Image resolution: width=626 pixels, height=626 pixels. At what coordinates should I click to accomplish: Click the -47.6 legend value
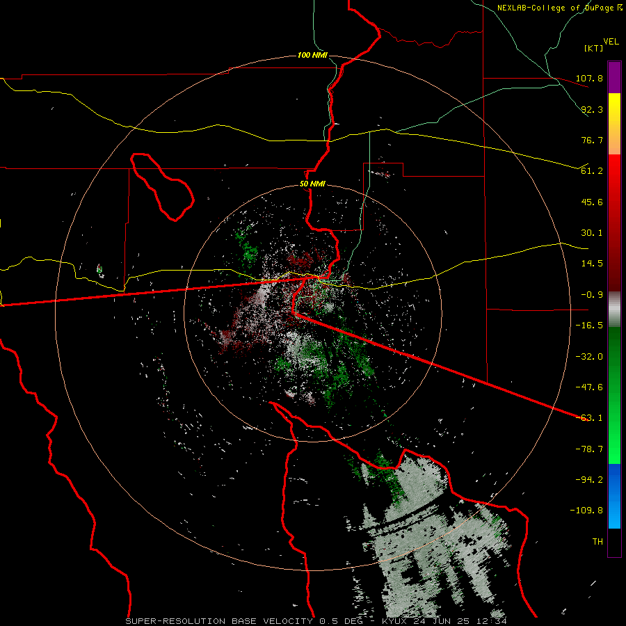coord(589,387)
